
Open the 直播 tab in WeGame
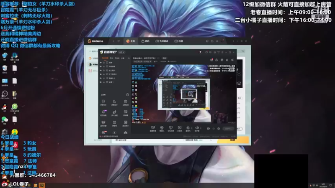coord(179,41)
